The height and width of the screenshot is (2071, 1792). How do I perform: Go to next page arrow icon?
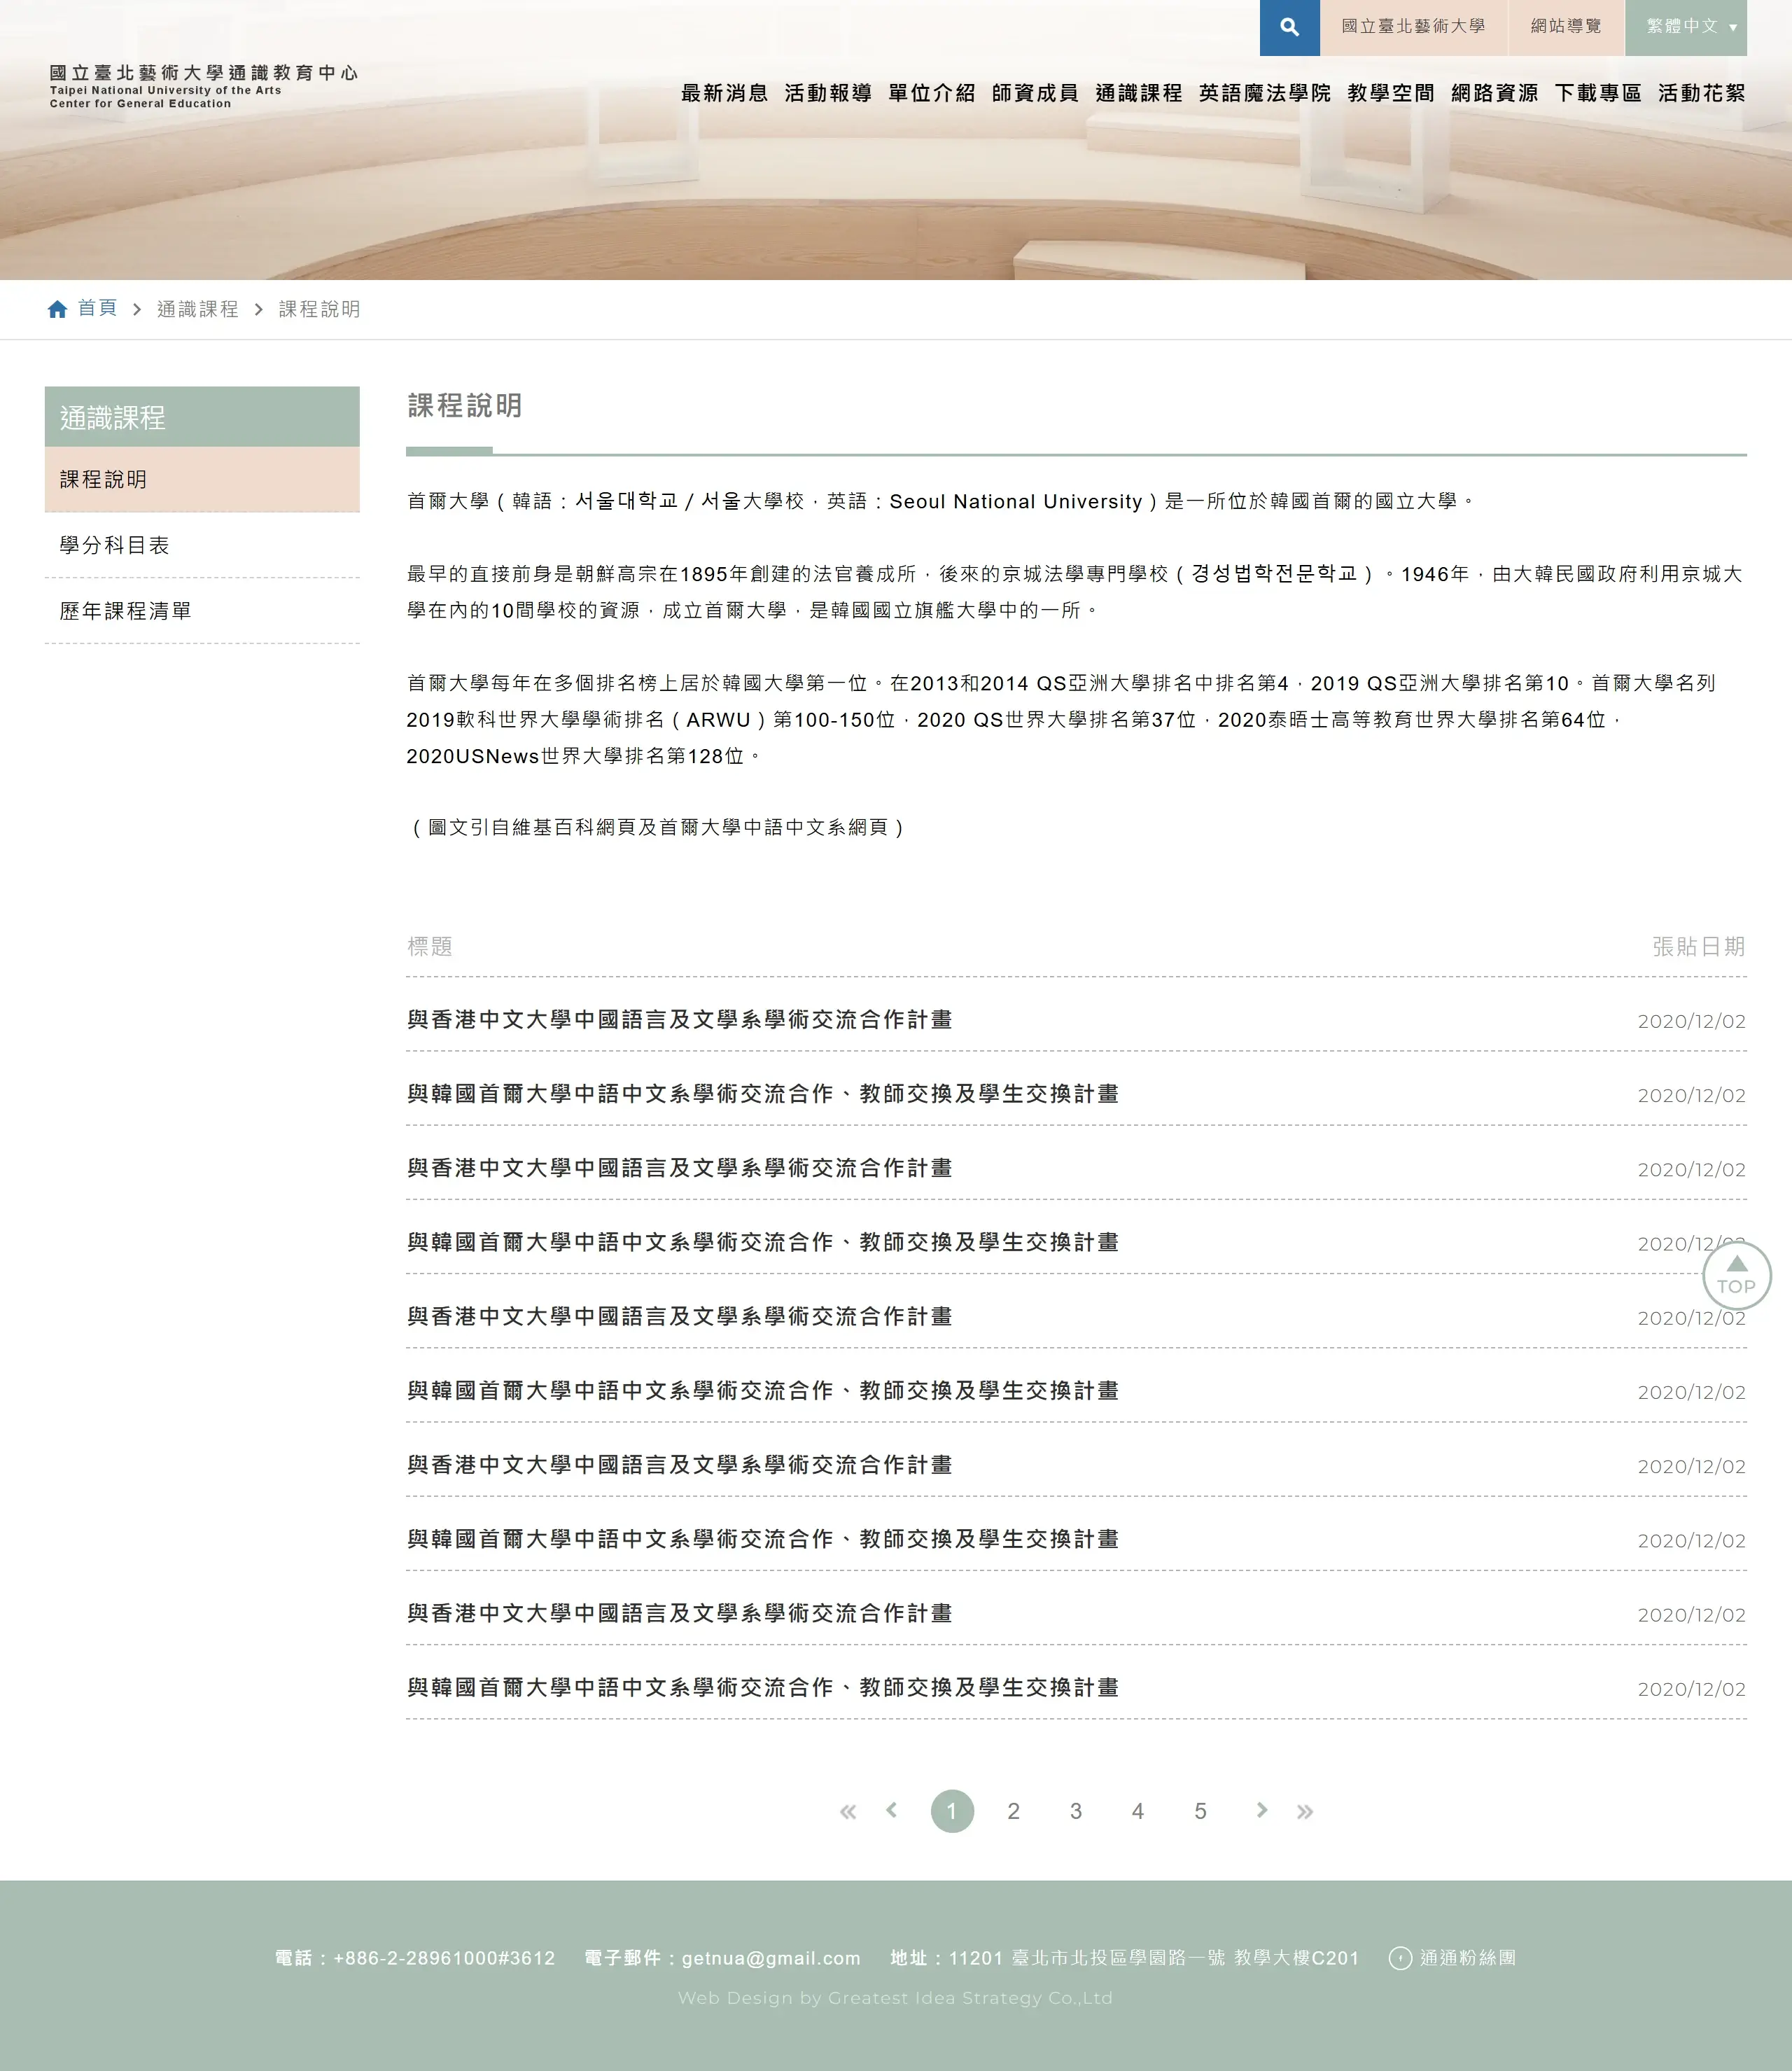click(1262, 1809)
